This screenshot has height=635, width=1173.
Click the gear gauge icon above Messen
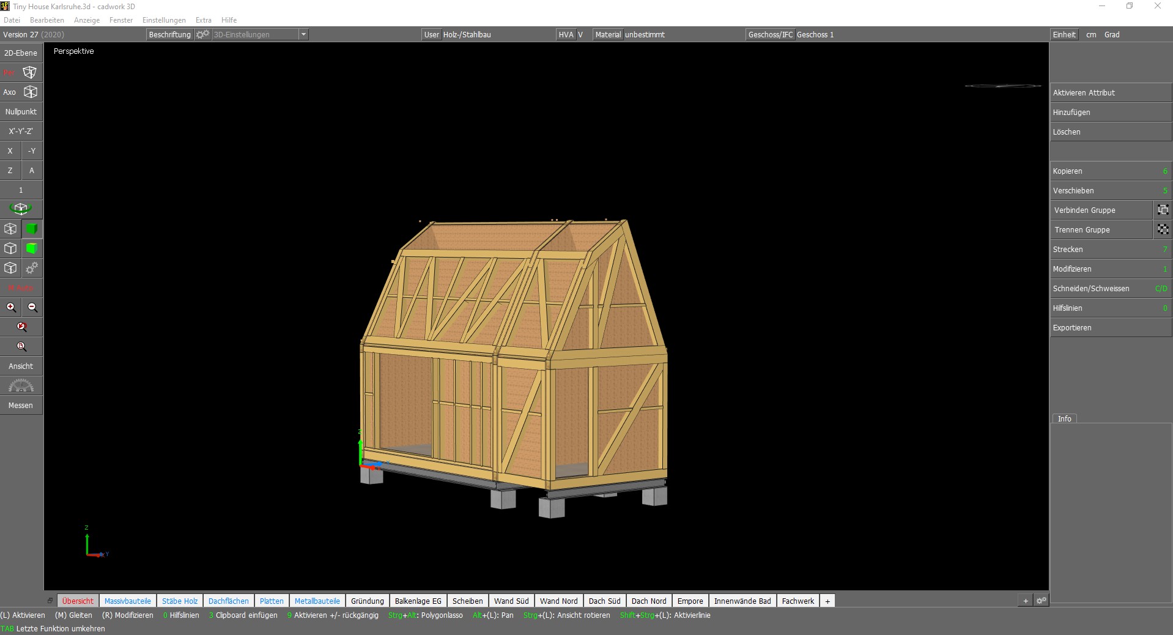coord(21,385)
